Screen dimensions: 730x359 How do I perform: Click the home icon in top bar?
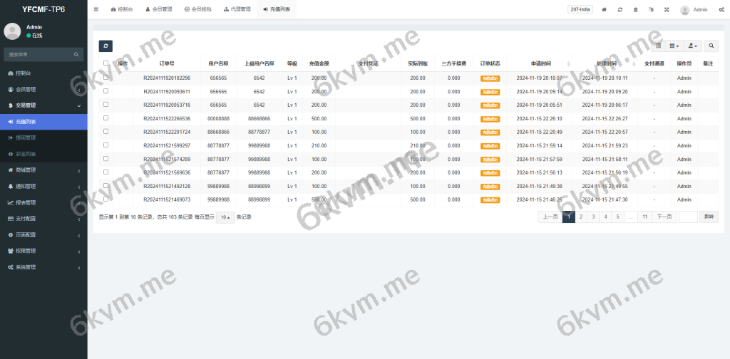tap(605, 10)
